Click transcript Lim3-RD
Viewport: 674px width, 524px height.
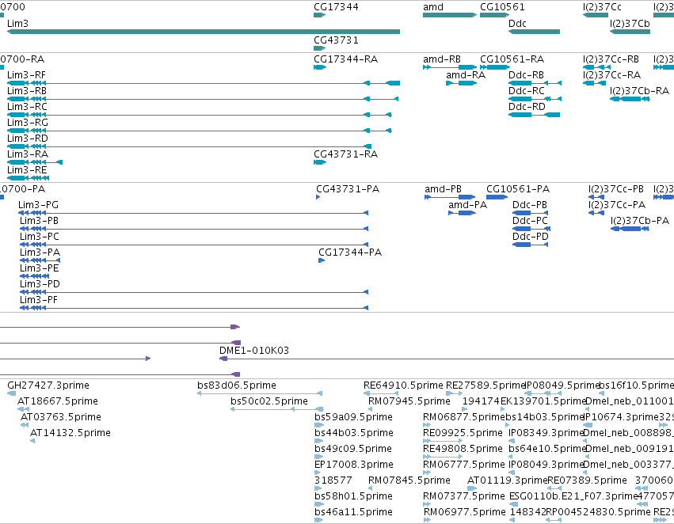(189, 146)
